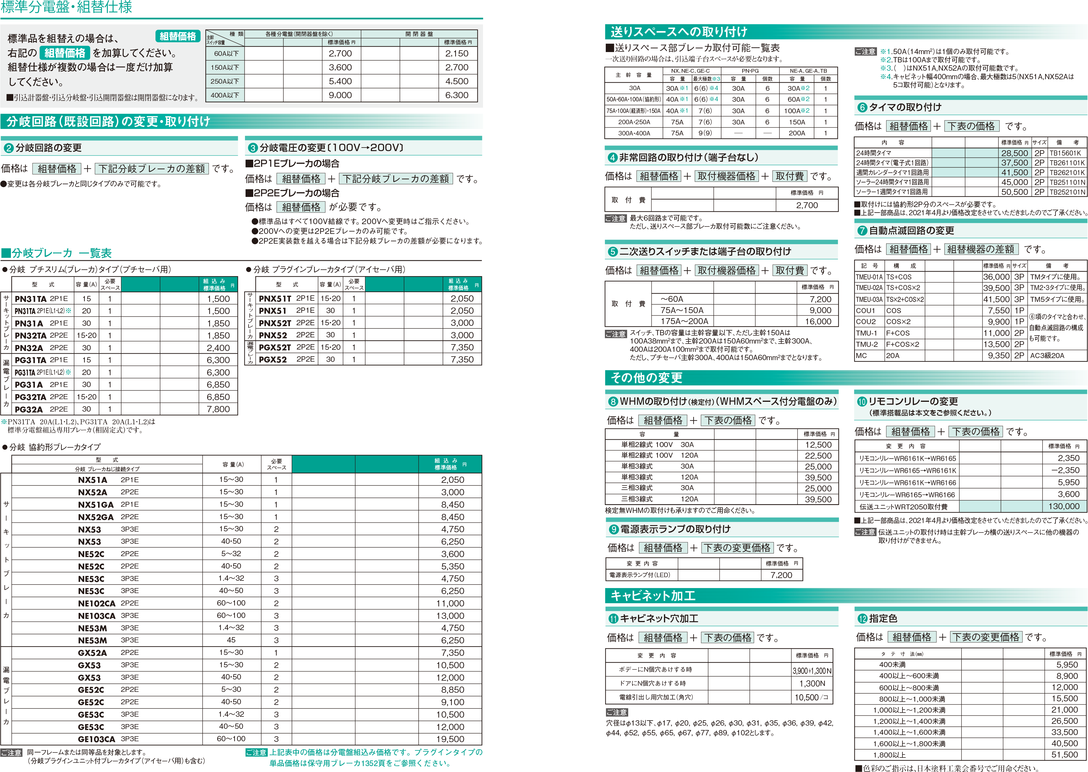1088x772 pixels.
Task: Click the circled 4 before 非常回路の取り付け
Action: click(x=613, y=158)
